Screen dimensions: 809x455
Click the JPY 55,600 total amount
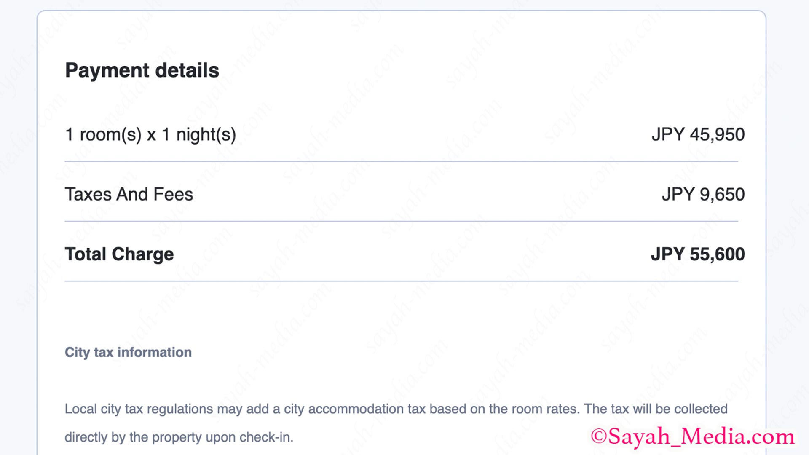coord(698,254)
